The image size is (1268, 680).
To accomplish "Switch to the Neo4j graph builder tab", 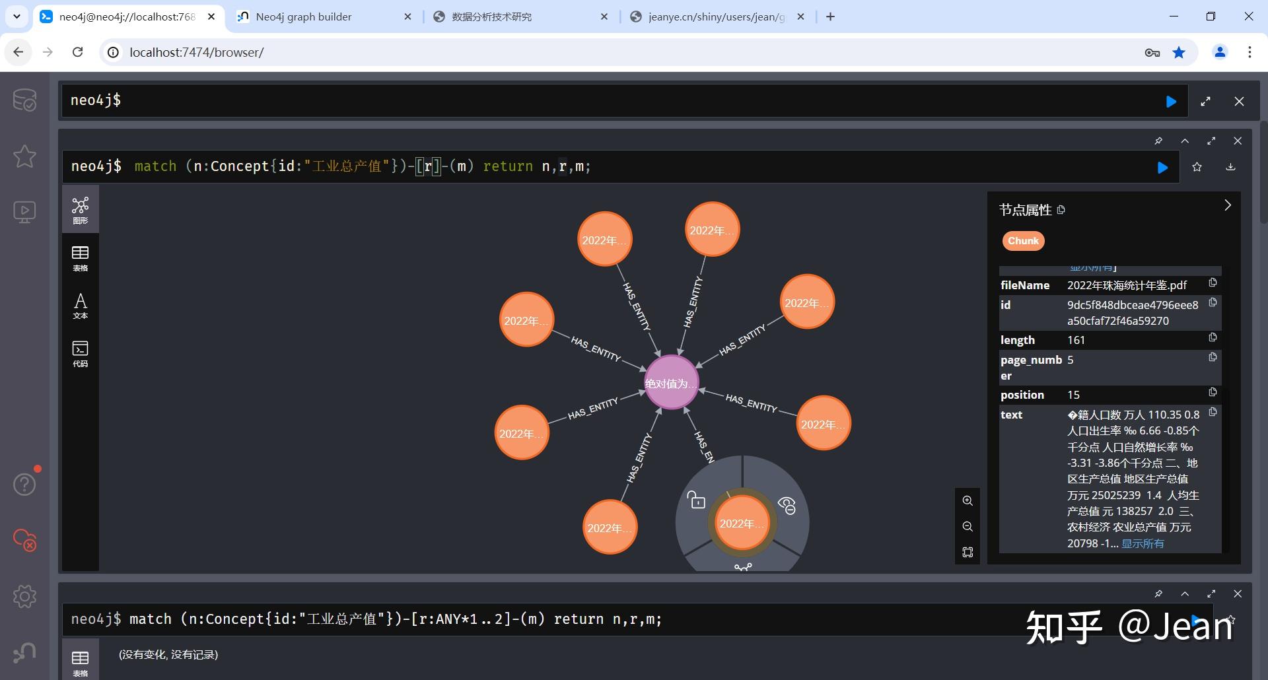I will click(x=304, y=17).
